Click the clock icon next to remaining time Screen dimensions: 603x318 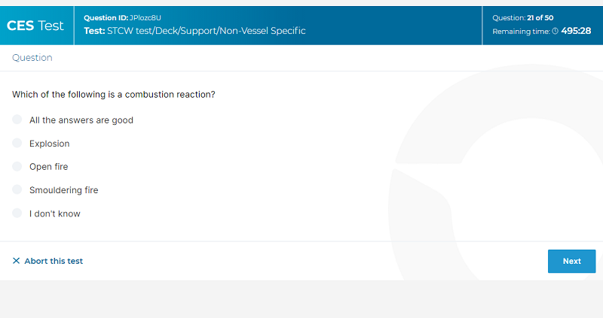pyautogui.click(x=555, y=31)
